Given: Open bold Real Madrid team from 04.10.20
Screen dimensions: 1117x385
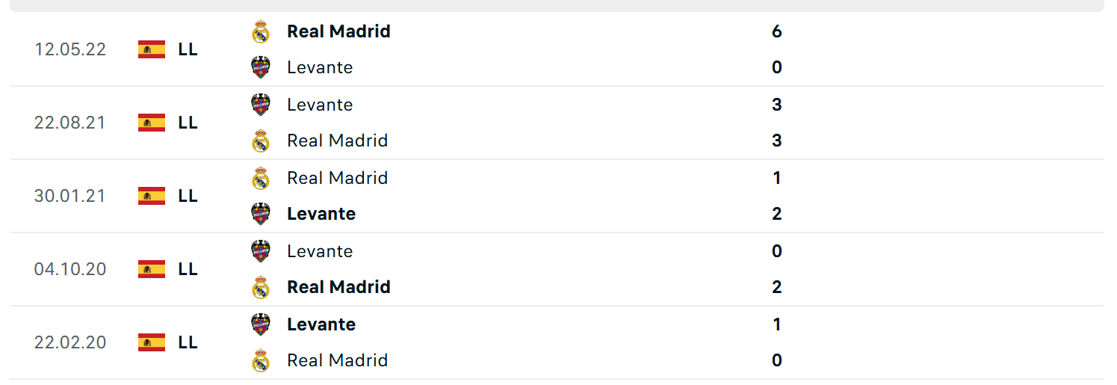Looking at the screenshot, I should pyautogui.click(x=338, y=287).
